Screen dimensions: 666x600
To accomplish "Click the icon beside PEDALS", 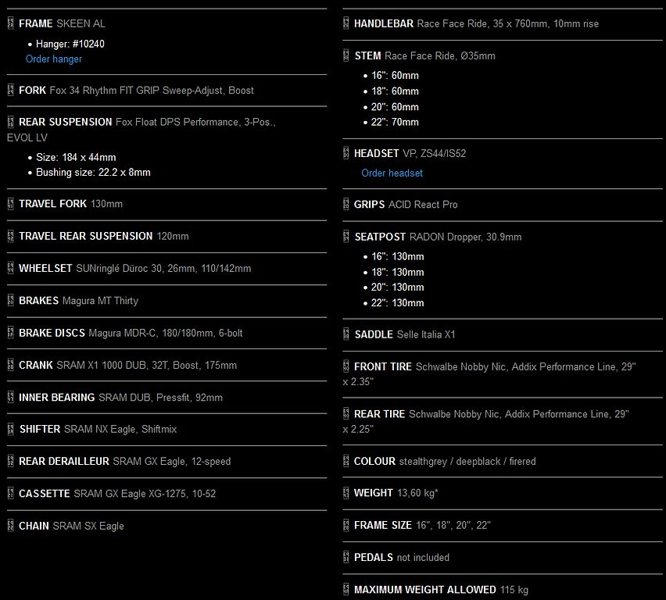I will 346,557.
